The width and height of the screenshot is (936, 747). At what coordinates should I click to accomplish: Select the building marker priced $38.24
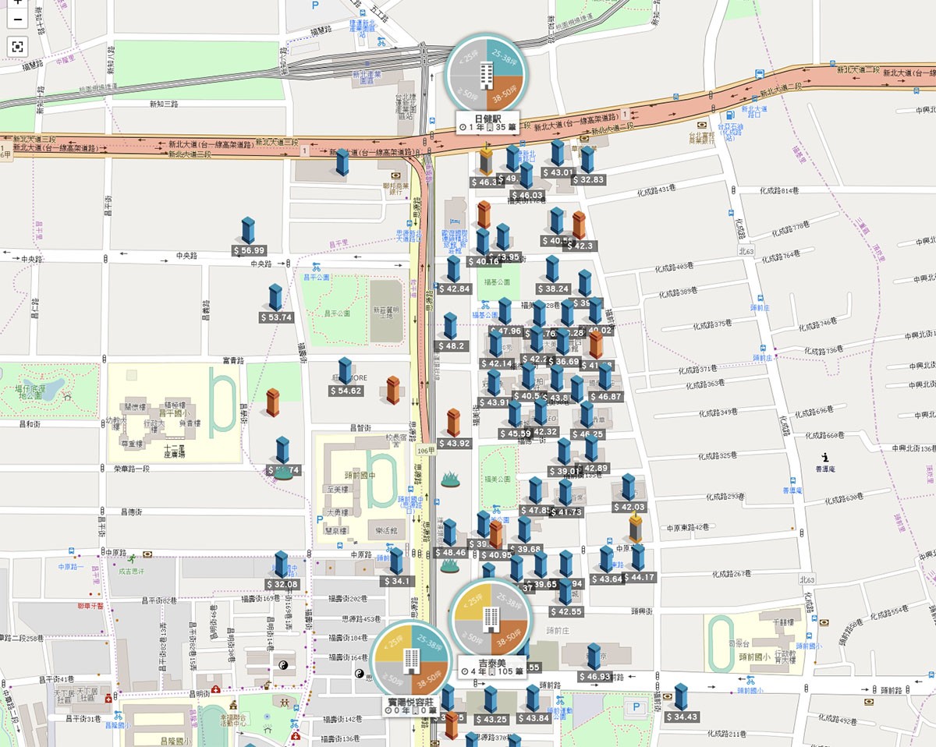553,270
